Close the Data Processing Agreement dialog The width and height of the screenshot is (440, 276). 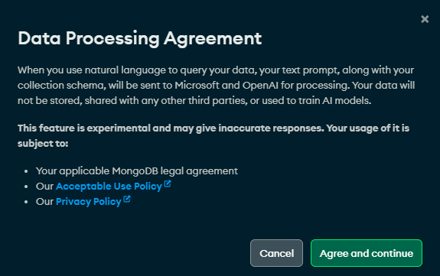(425, 19)
